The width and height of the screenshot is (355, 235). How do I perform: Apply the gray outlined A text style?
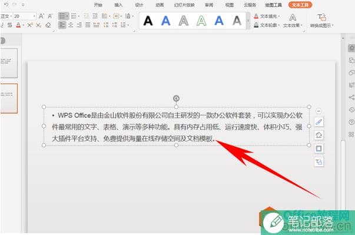coord(184,21)
